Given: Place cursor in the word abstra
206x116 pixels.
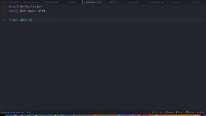Looking at the screenshot, I should (x=25, y=20).
